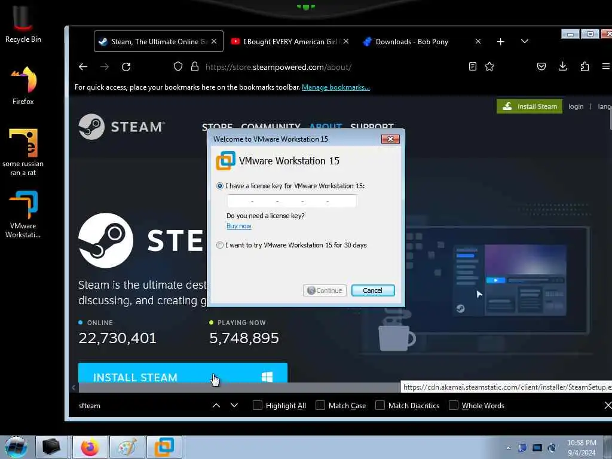Click green Install Steam header button
612x459 pixels.
point(530,106)
